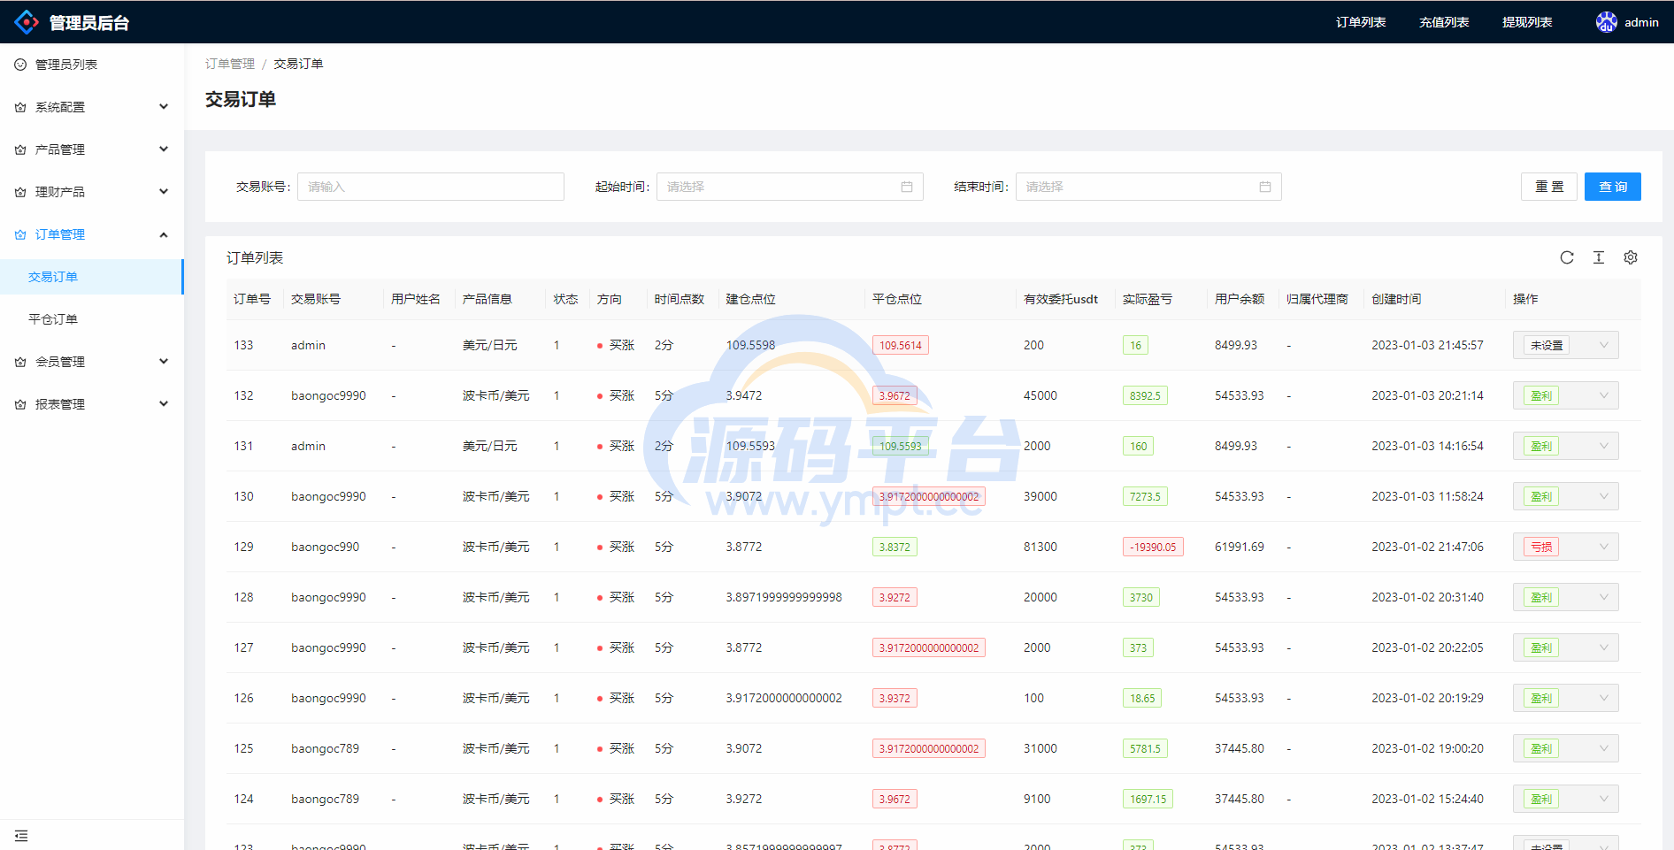Expand the 系统配置 menu chevron
Viewport: 1674px width, 850px height.
164,107
